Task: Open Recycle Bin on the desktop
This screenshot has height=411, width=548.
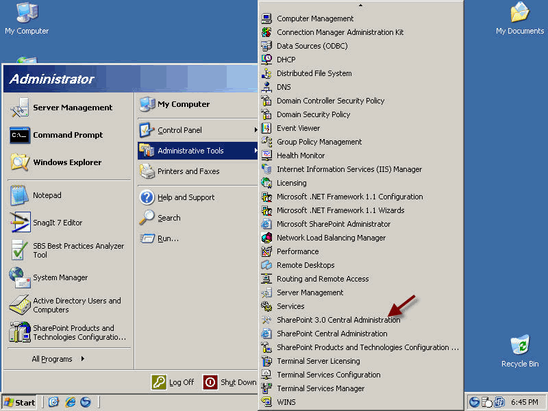Action: point(520,351)
